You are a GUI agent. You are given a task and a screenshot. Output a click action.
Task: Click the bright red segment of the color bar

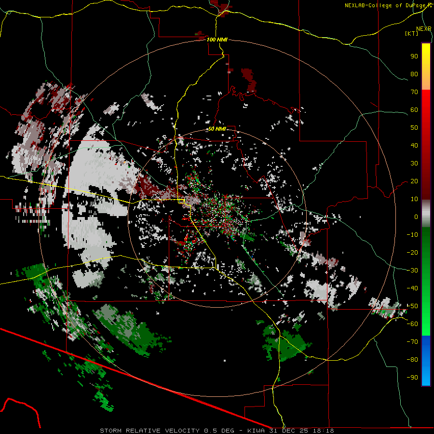pyautogui.click(x=426, y=108)
